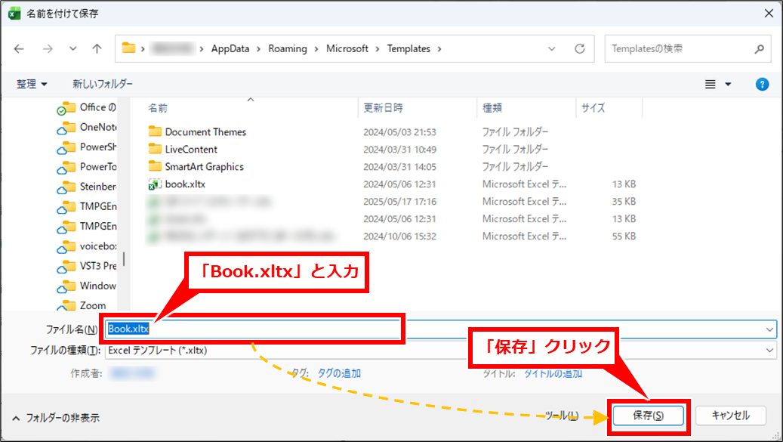783x442 pixels.
Task: Click the view layout icon
Action: click(x=711, y=84)
